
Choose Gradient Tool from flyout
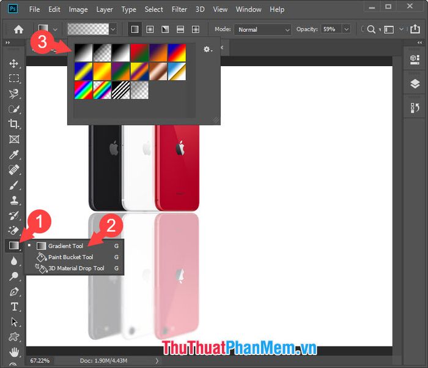pyautogui.click(x=74, y=246)
